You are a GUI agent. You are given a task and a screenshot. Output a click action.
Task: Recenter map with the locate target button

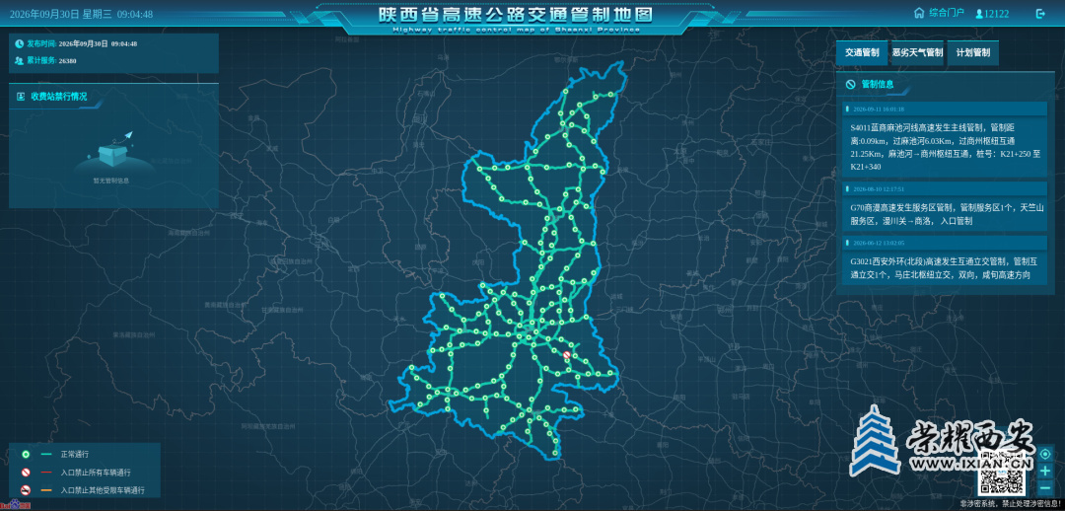point(1044,454)
